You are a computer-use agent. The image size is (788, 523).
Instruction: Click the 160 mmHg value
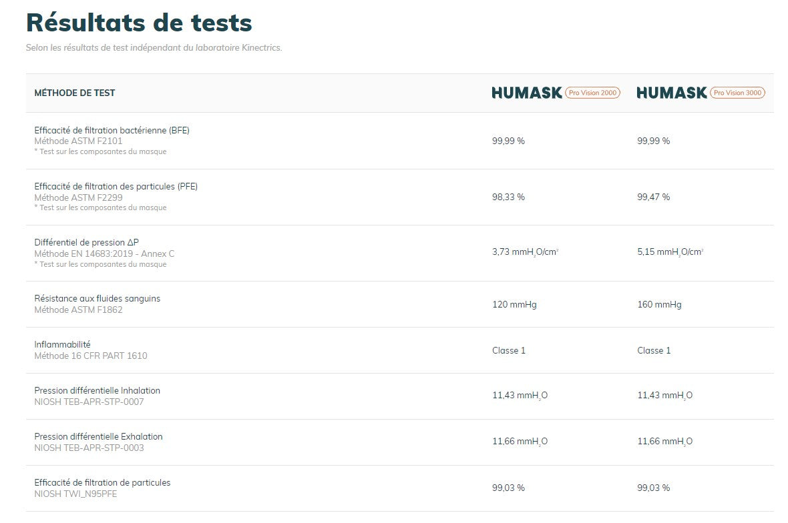point(659,305)
